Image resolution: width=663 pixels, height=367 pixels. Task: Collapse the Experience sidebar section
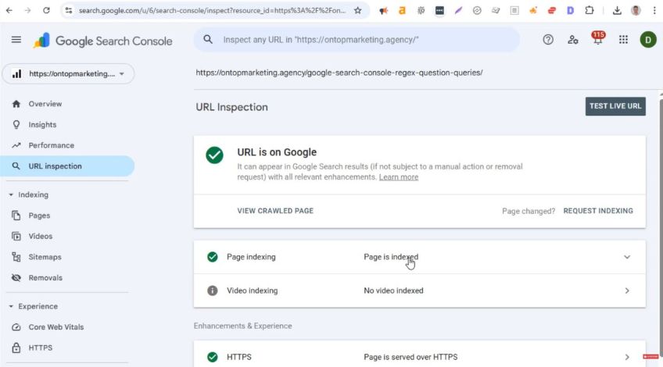(x=34, y=306)
